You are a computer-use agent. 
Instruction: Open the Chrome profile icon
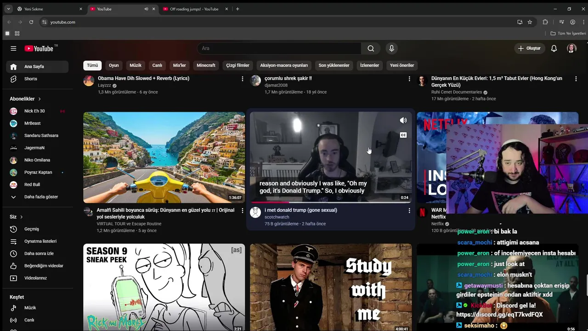point(572,22)
